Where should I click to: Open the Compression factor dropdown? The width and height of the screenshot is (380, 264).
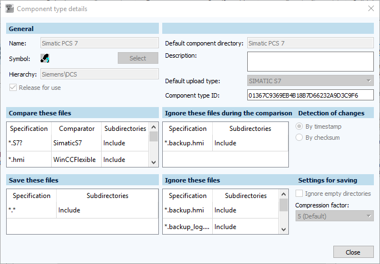pyautogui.click(x=334, y=216)
